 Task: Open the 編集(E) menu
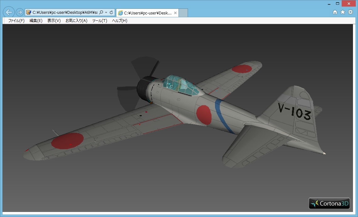[x=36, y=21]
